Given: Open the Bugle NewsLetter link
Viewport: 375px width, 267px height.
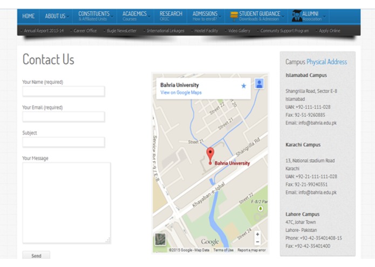Looking at the screenshot, I should [121, 31].
